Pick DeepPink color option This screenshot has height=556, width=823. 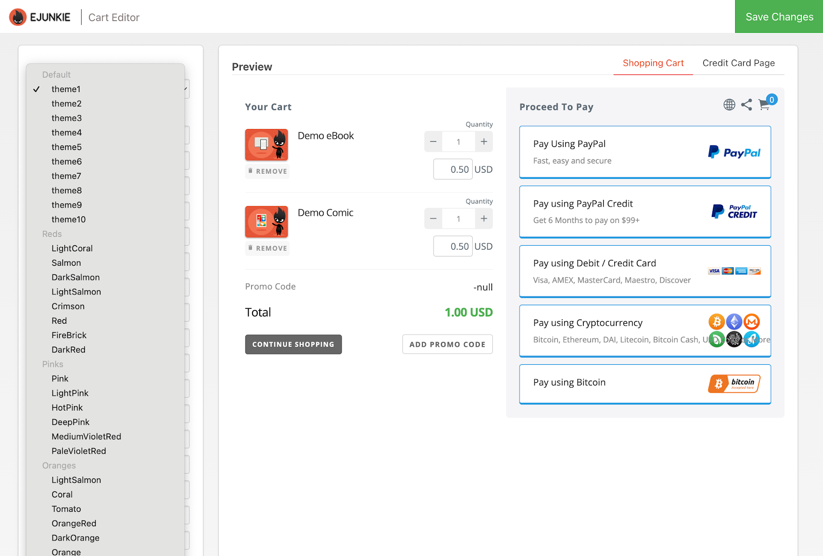[x=105, y=422]
